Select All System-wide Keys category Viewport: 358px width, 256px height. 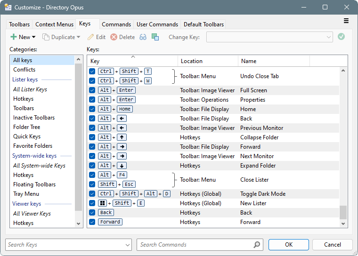(42, 166)
